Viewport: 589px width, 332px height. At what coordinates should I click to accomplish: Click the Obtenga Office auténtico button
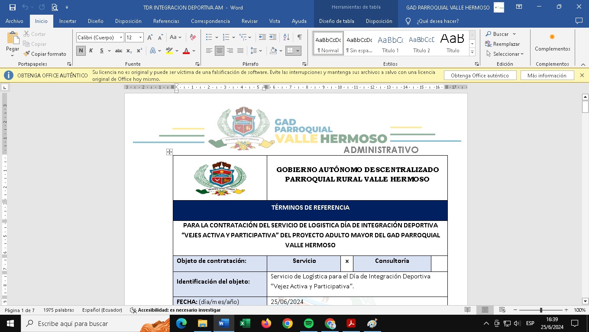point(479,76)
